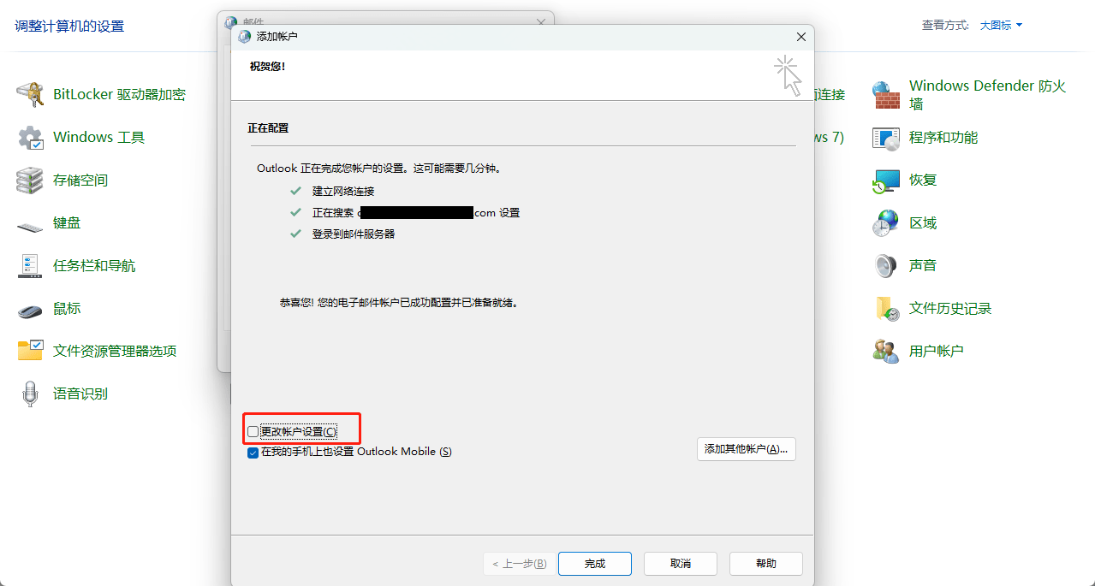Close the 添加帐户 dialog window
1095x586 pixels.
[x=801, y=37]
